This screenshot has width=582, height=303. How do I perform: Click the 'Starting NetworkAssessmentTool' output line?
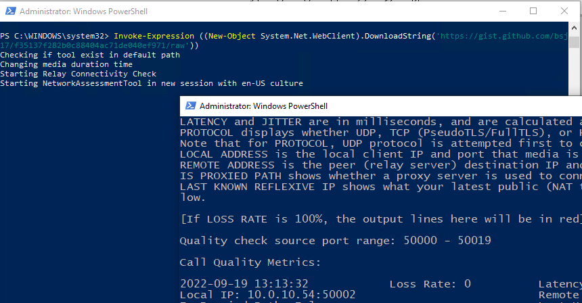click(x=152, y=83)
